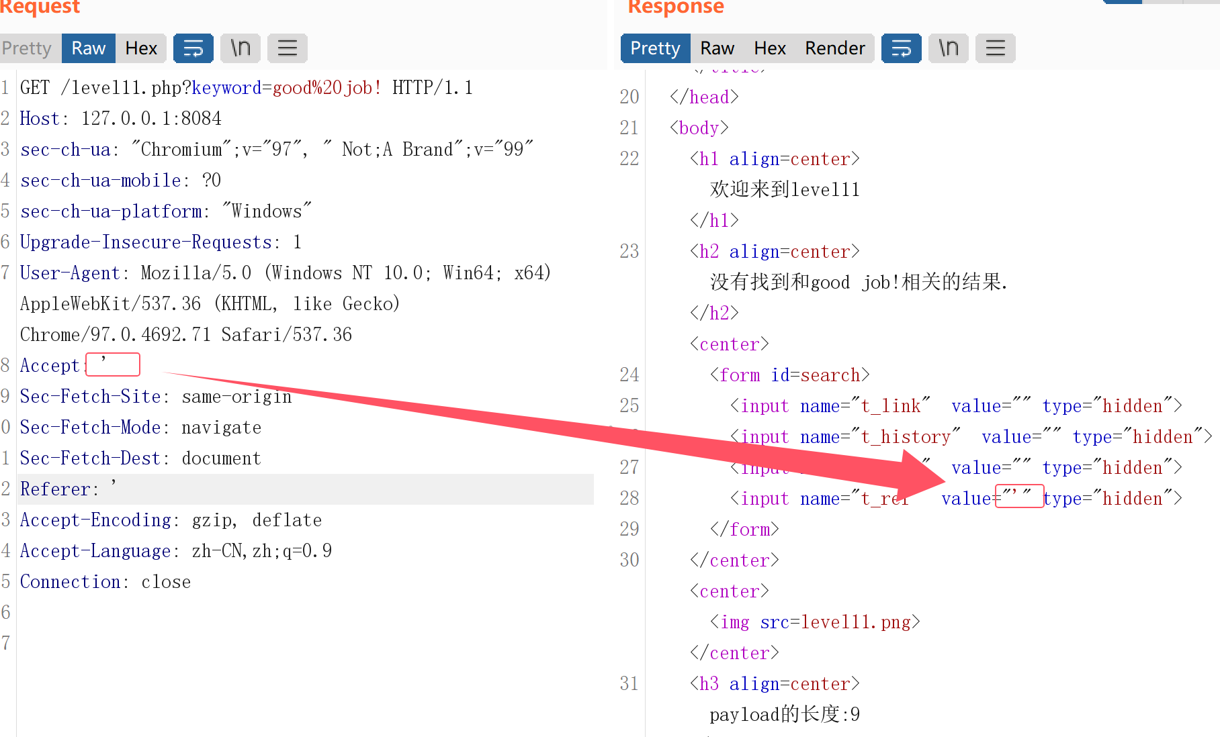
Task: Open the Hex tab in Request pane
Action: pos(141,48)
